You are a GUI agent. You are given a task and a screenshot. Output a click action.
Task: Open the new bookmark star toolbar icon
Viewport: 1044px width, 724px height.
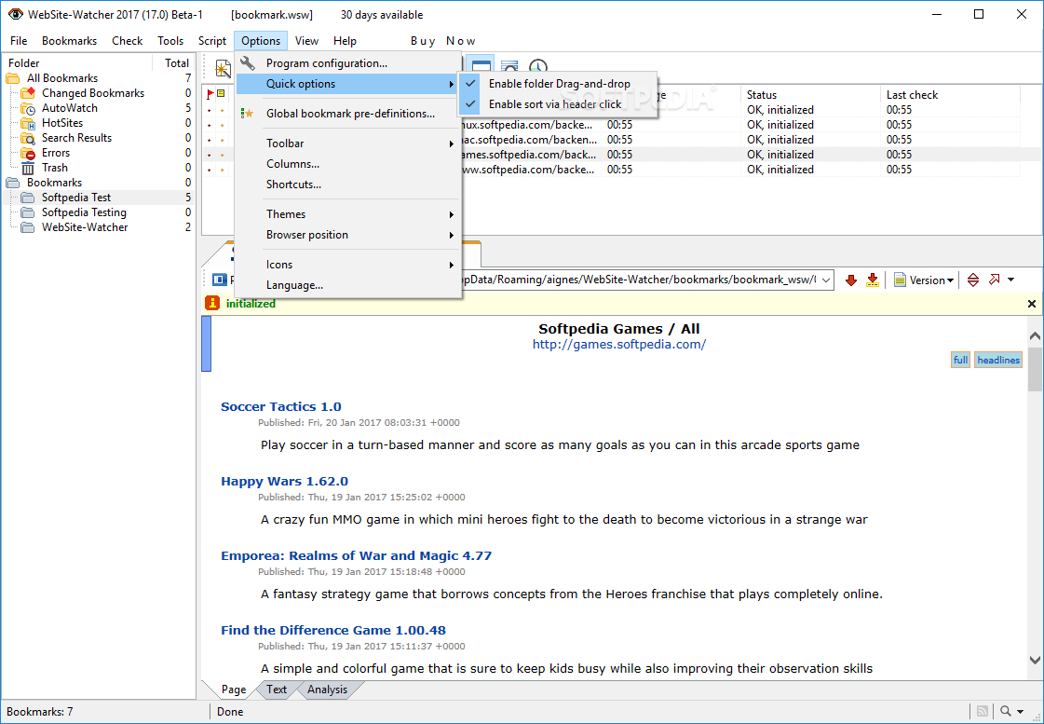point(223,68)
